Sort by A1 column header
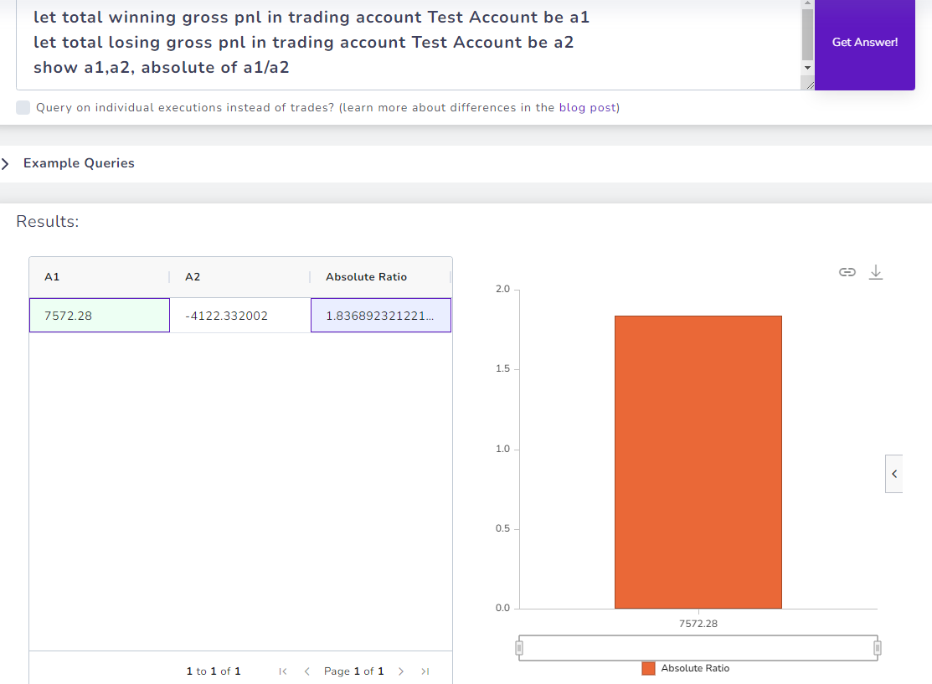The height and width of the screenshot is (684, 932). 52,277
